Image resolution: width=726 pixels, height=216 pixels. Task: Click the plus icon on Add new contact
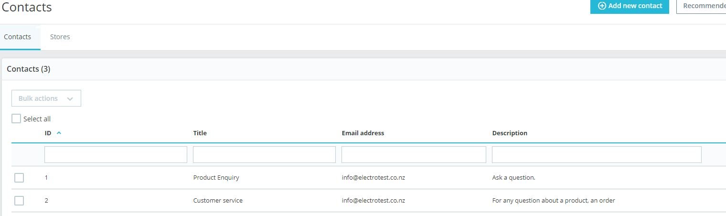coord(602,6)
